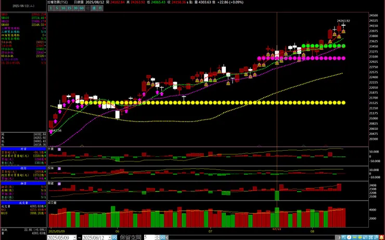The width and height of the screenshot is (385, 240).
Task: Click the 保留空間 number input field
Action: pyautogui.click(x=149, y=237)
